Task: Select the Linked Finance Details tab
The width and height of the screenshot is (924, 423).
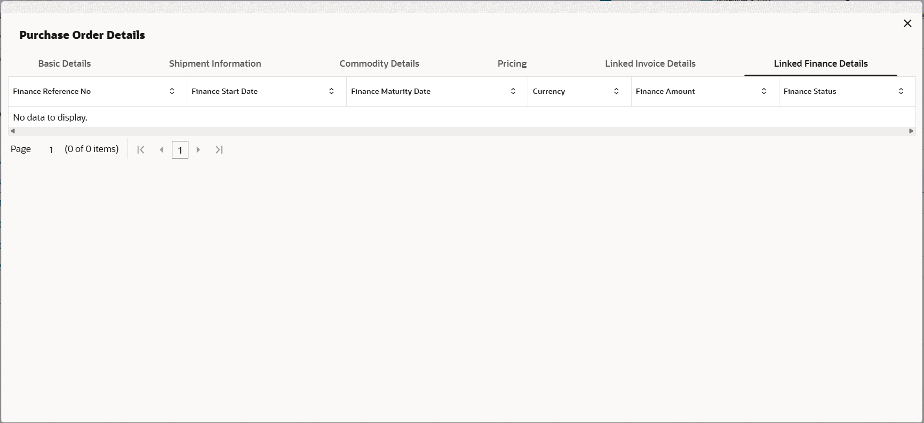Action: (x=821, y=63)
